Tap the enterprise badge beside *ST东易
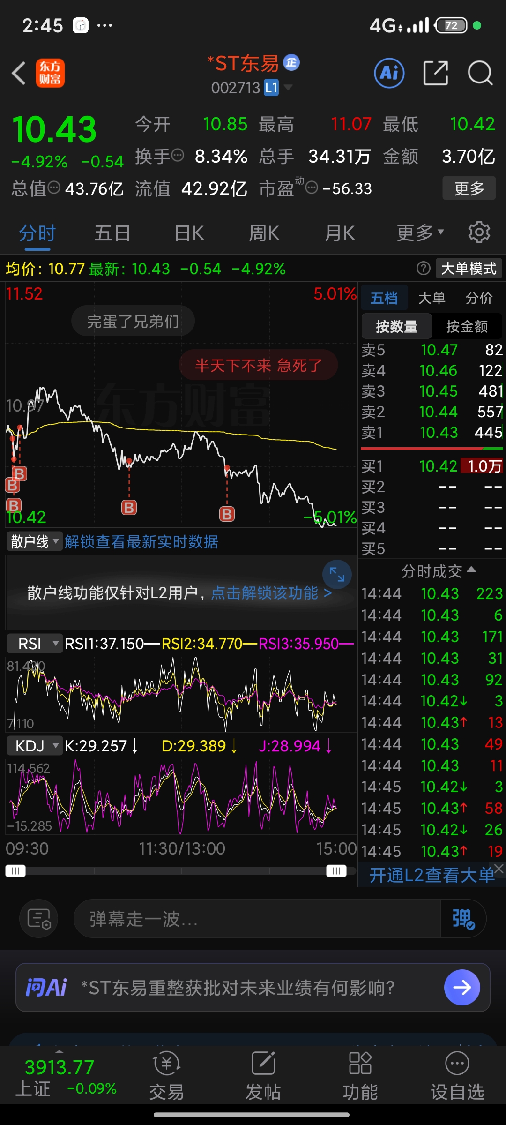506x1125 pixels. (x=291, y=62)
